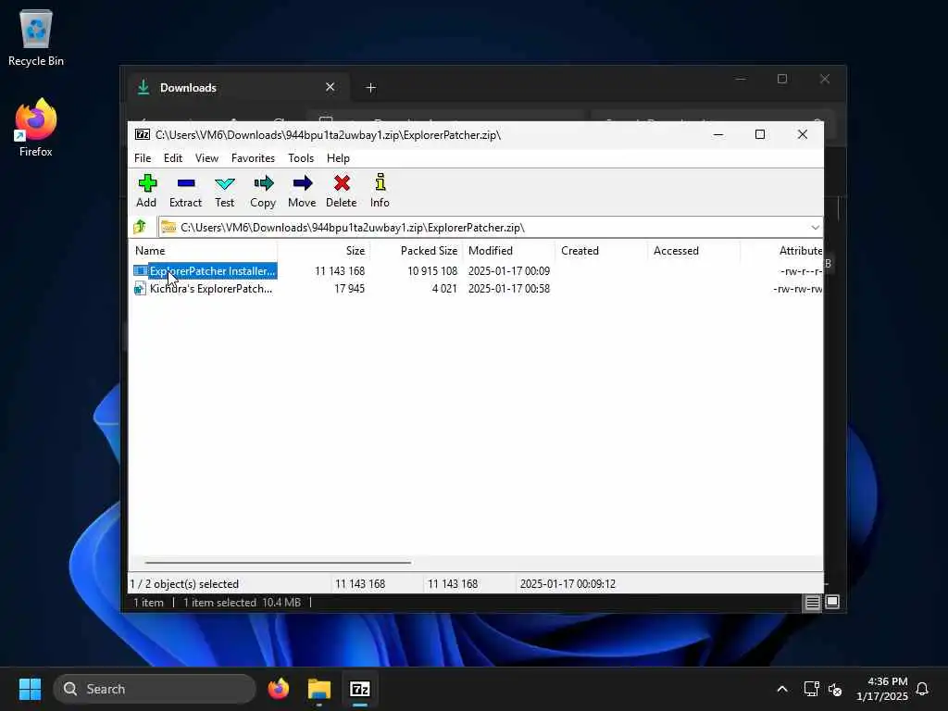Close the 7-Zip window

click(x=803, y=135)
